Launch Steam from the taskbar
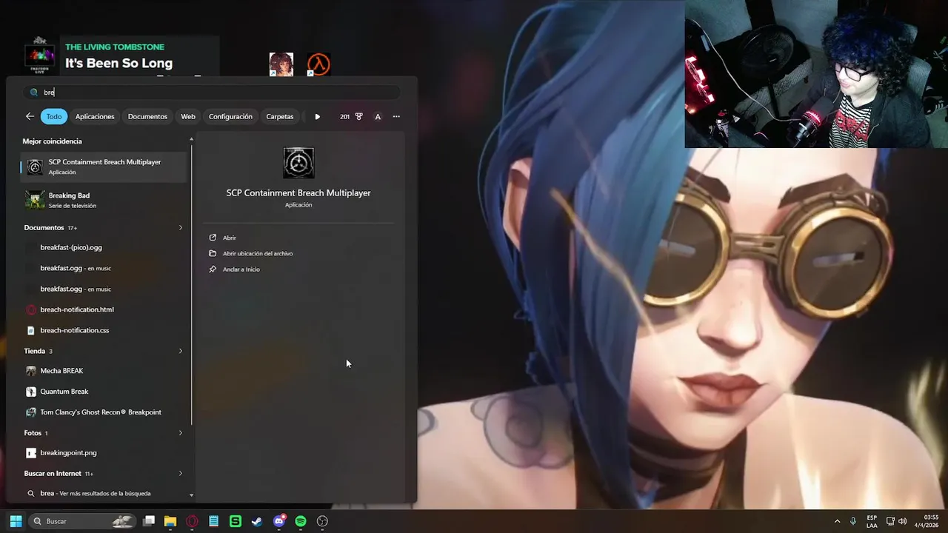 (257, 521)
